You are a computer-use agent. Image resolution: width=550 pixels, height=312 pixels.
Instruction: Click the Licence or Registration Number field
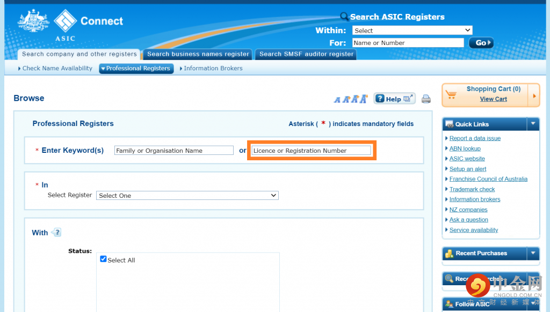point(311,151)
